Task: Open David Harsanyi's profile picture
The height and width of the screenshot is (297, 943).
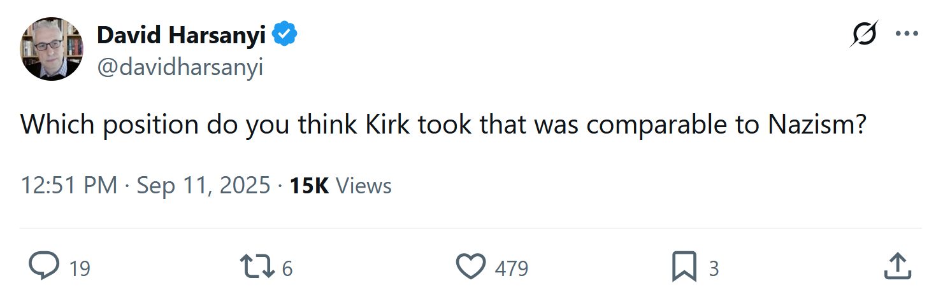Action: [52, 49]
